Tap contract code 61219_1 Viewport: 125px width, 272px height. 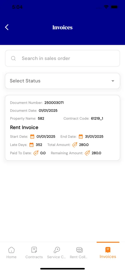(97, 119)
